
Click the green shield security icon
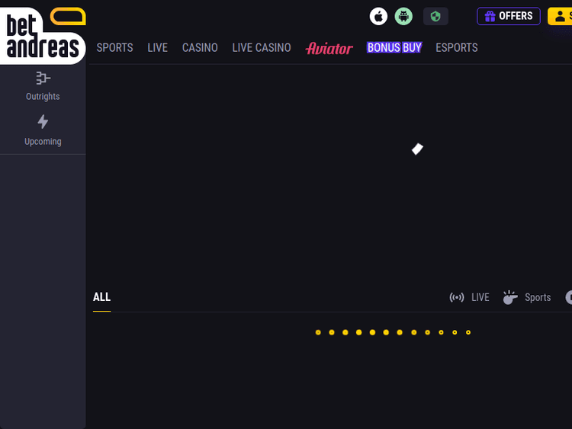point(435,16)
